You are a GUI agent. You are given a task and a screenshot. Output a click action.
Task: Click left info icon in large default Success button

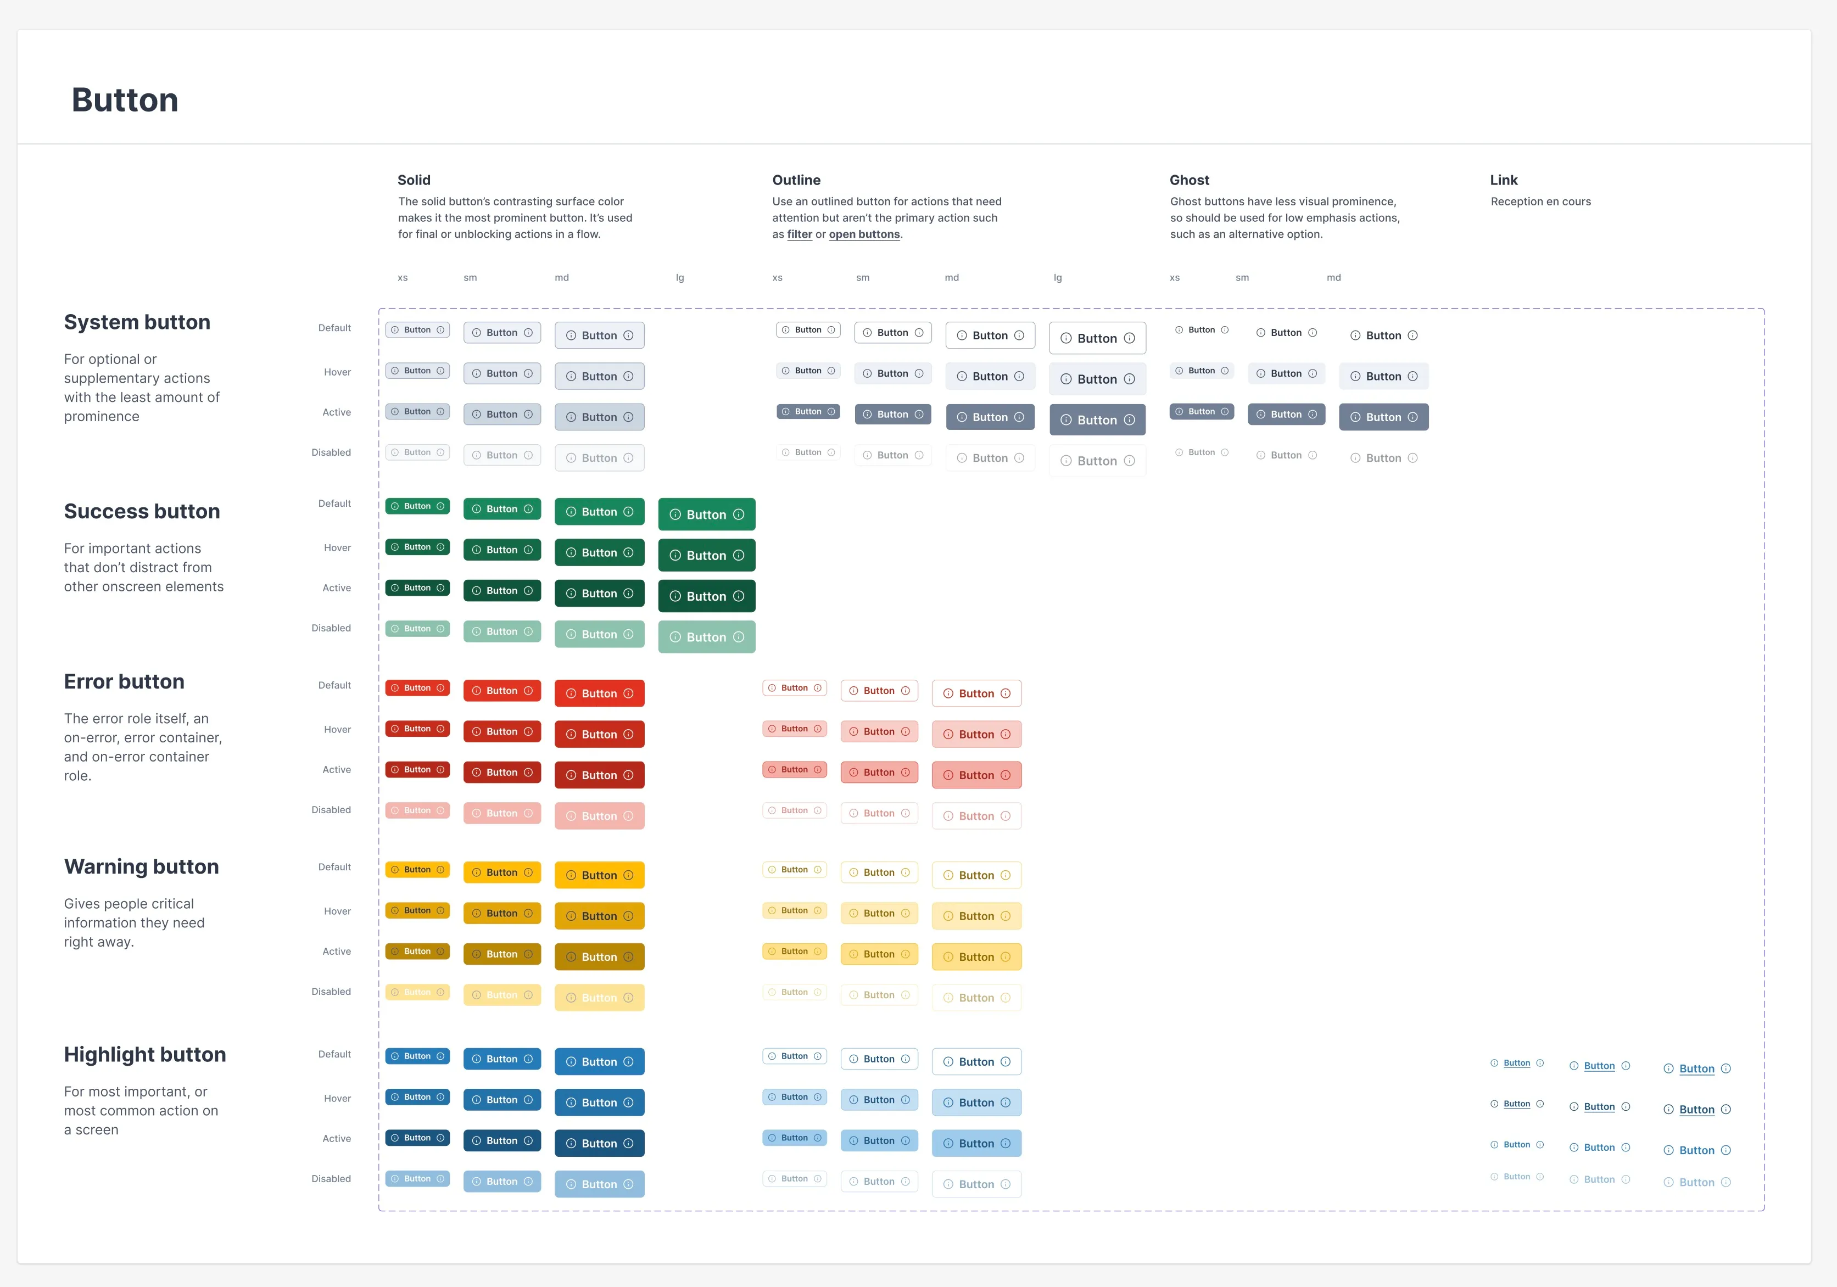675,514
